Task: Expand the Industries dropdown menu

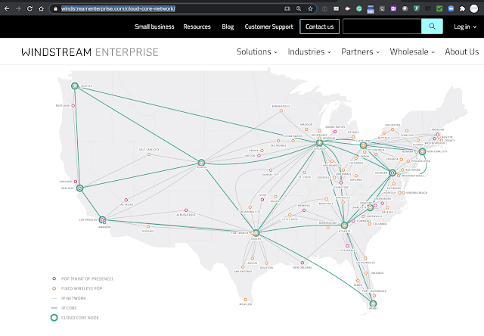Action: [309, 52]
